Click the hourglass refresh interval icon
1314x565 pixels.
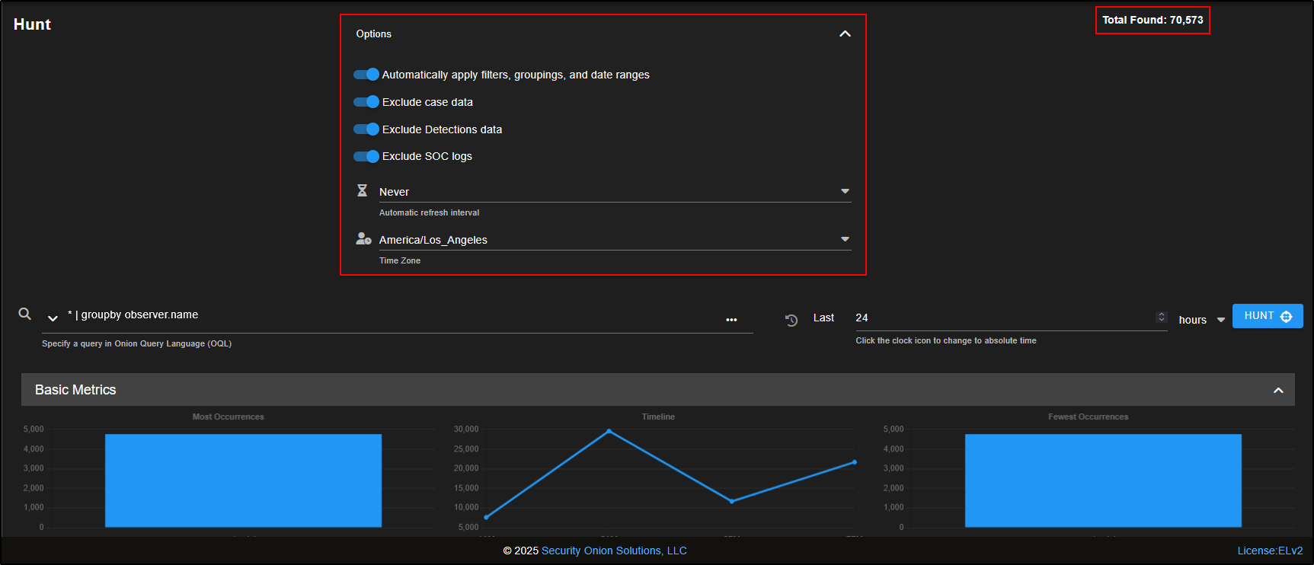(x=363, y=190)
